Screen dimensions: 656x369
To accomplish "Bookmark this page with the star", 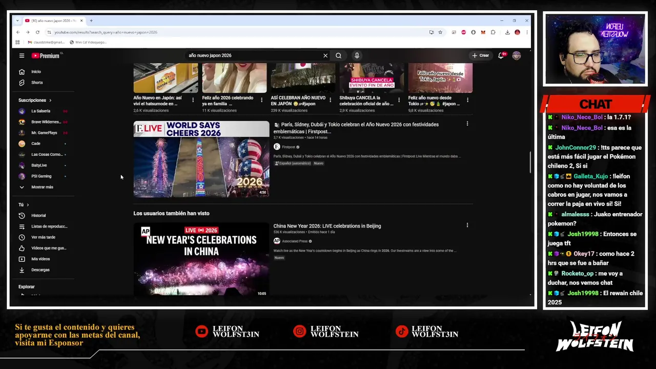I will pos(440,32).
